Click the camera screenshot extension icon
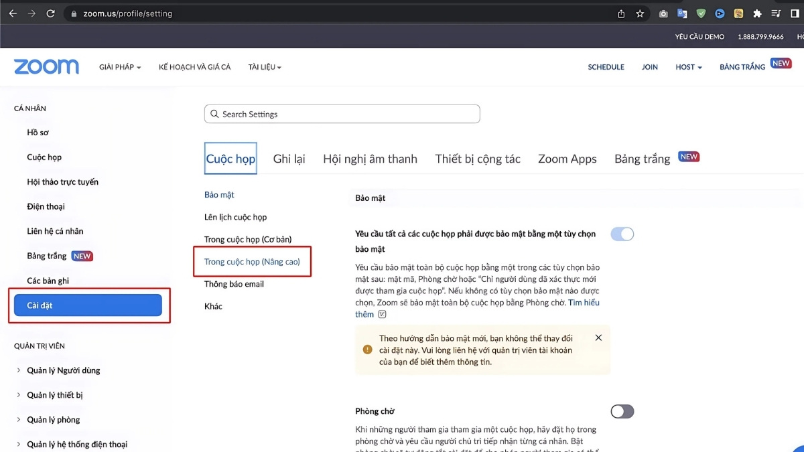804x452 pixels. 663,13
